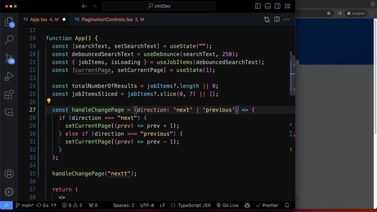Click the unsaved dot on App.tsx tab
The image size is (377, 212).
click(x=64, y=19)
